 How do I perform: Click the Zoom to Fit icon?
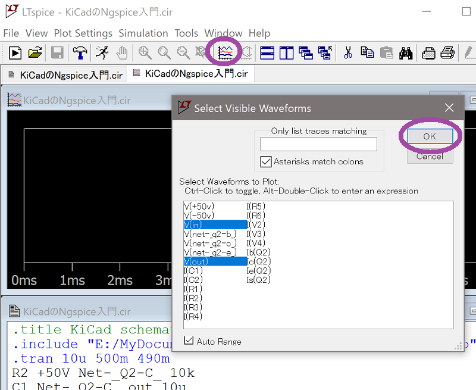coord(201,53)
